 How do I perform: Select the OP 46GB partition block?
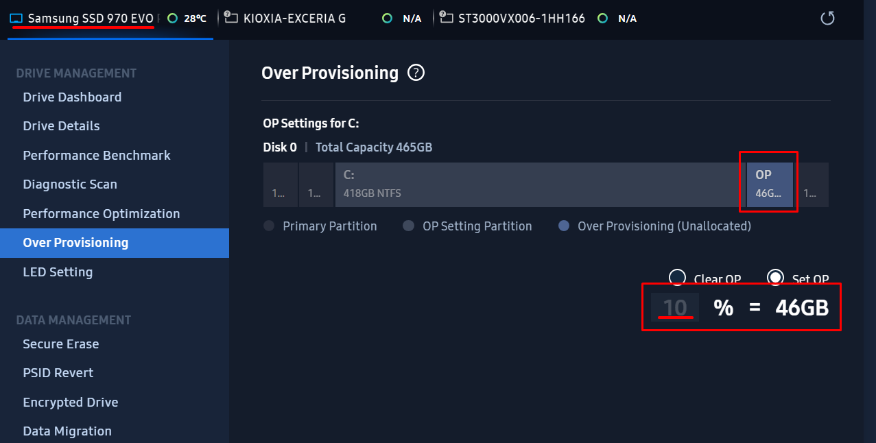pyautogui.click(x=769, y=185)
